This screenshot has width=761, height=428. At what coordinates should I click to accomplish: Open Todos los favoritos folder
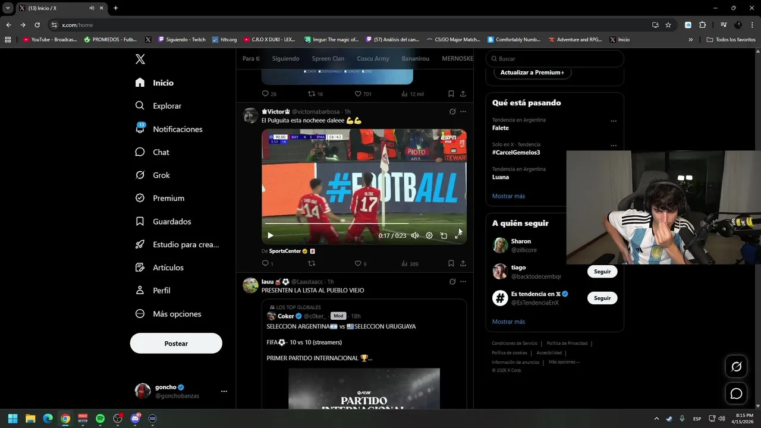pyautogui.click(x=731, y=40)
